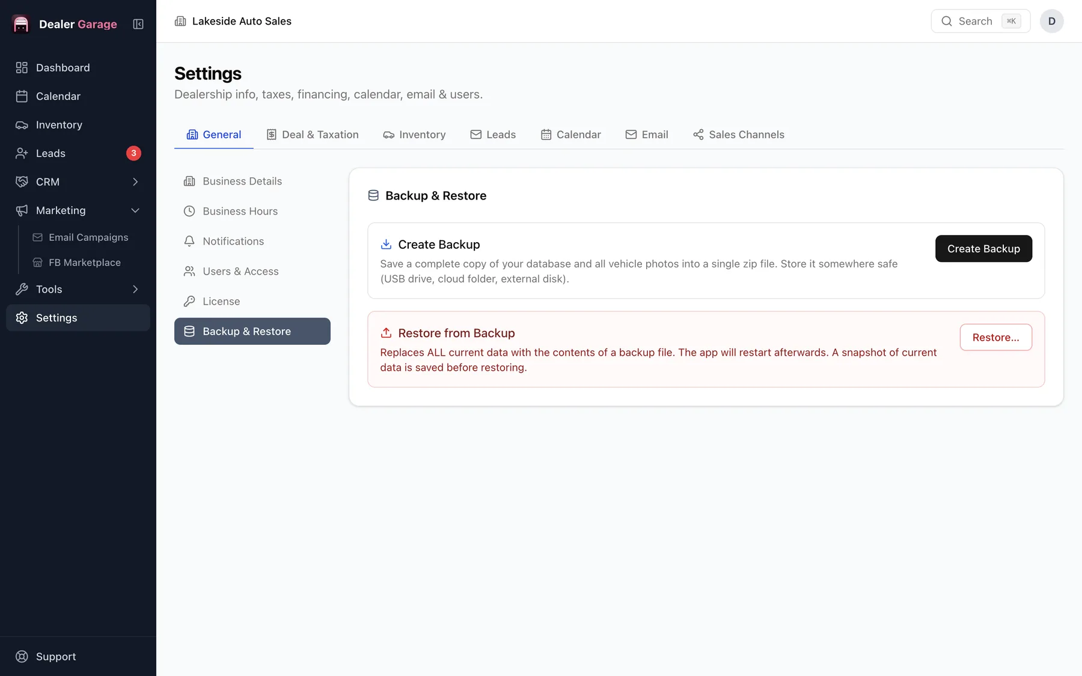The width and height of the screenshot is (1082, 676).
Task: Click the Settings gear icon in sidebar
Action: point(22,318)
